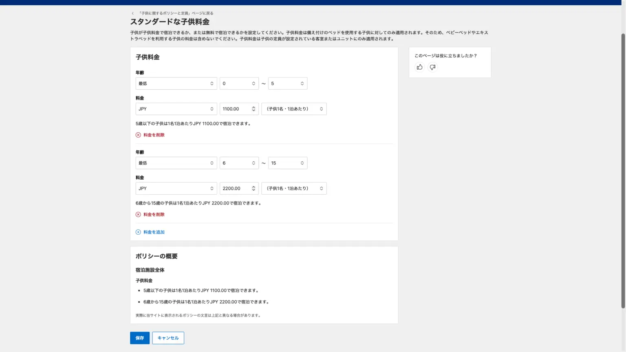Click the 1100.00 price stepper arrows
Screen dimensions: 626x352
coord(253,109)
